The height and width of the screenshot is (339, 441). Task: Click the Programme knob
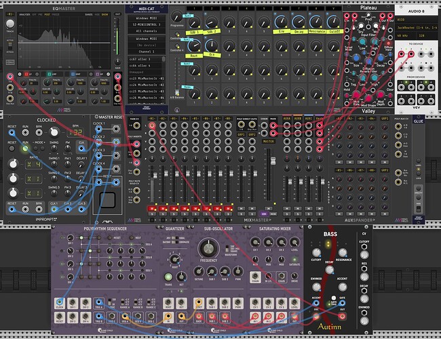click(176, 18)
